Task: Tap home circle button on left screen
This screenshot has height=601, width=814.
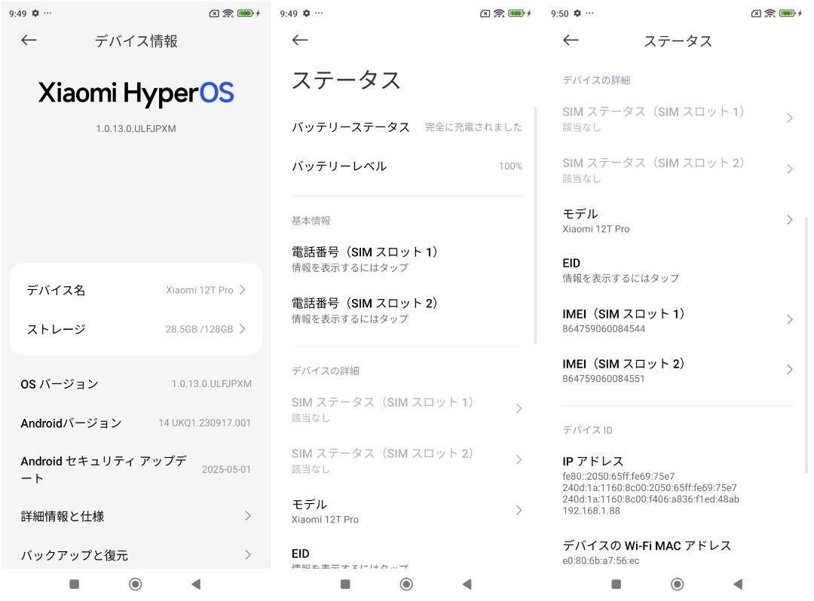Action: click(x=136, y=584)
